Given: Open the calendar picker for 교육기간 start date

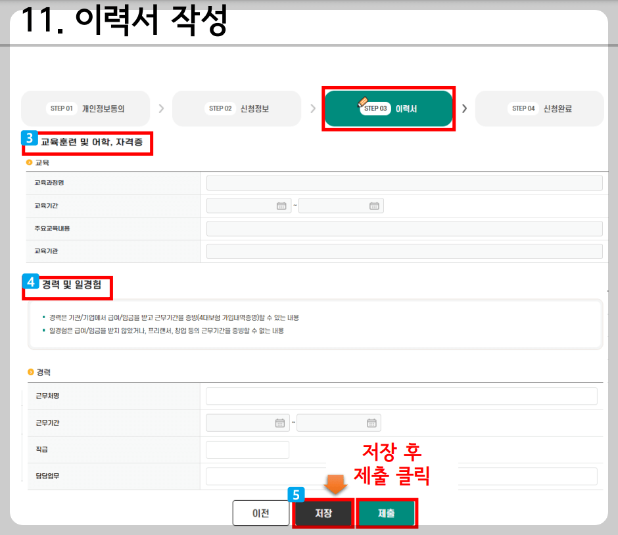Looking at the screenshot, I should pyautogui.click(x=281, y=205).
